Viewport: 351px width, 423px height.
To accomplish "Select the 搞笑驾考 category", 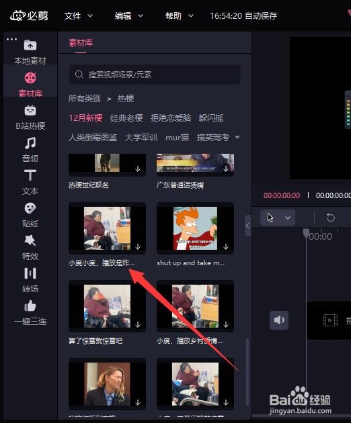I will click(213, 138).
